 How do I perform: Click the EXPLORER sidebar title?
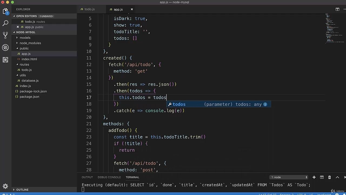[23, 9]
